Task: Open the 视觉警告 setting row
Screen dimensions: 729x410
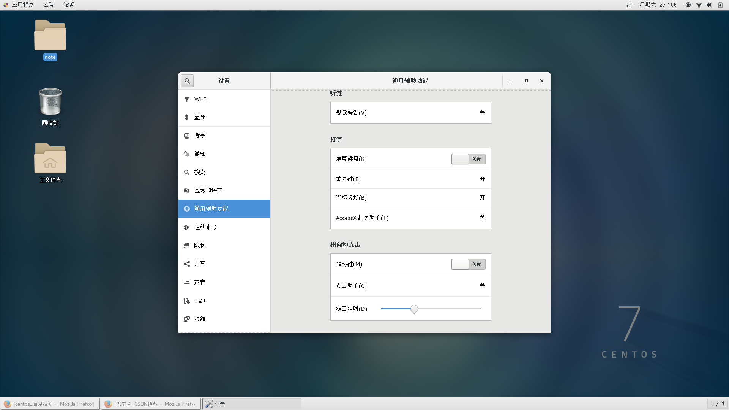Action: (410, 113)
